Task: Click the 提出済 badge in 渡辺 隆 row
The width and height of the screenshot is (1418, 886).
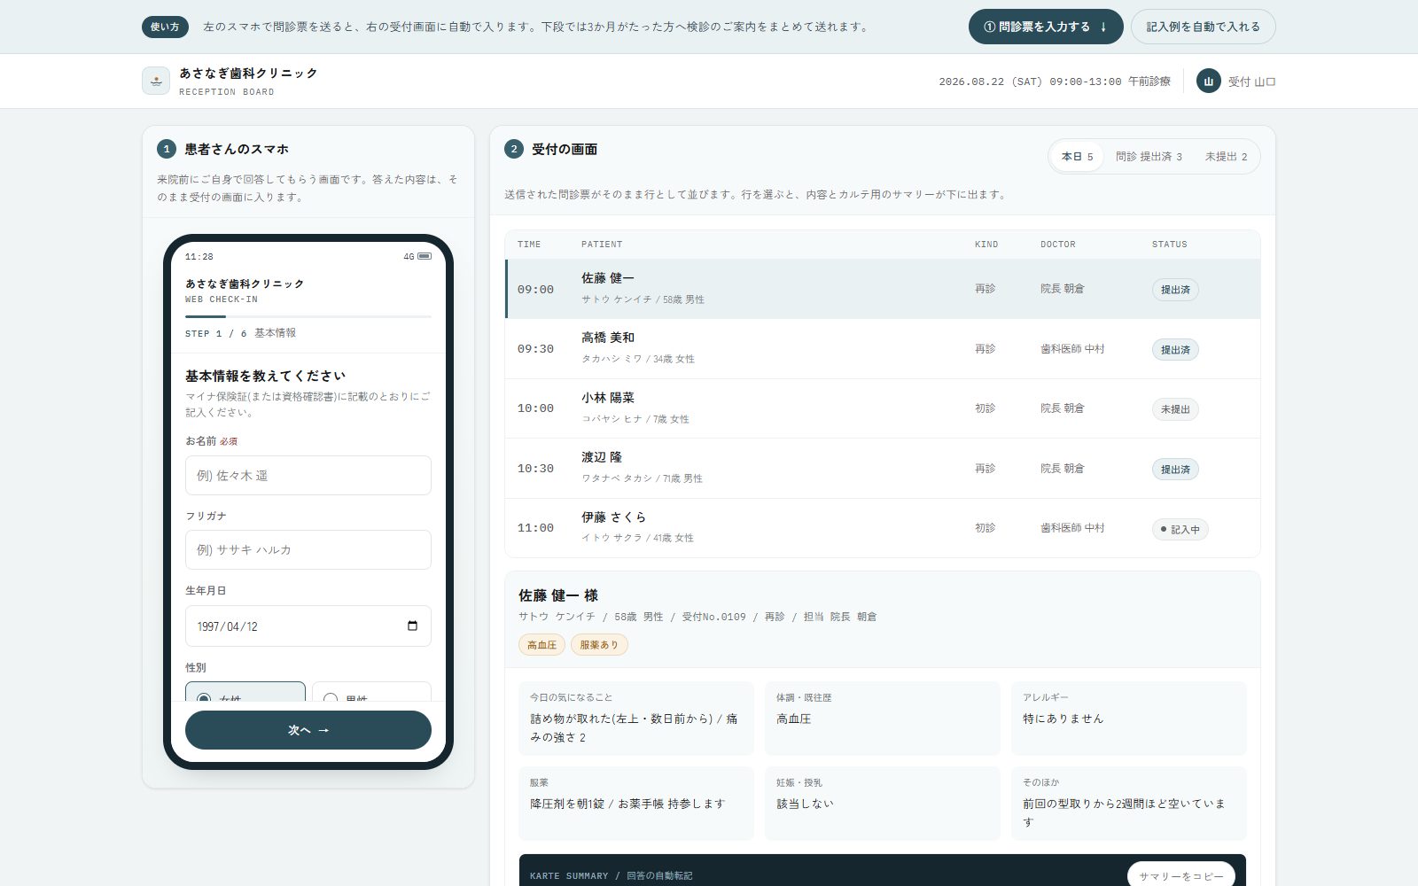Action: point(1175,470)
